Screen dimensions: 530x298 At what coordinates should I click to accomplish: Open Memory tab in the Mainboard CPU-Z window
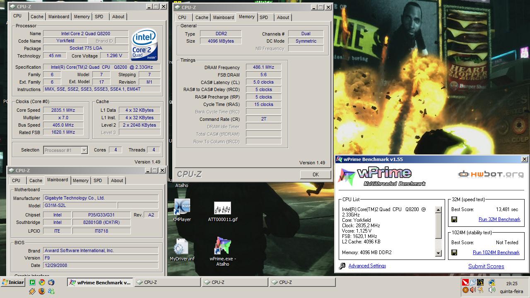click(80, 180)
